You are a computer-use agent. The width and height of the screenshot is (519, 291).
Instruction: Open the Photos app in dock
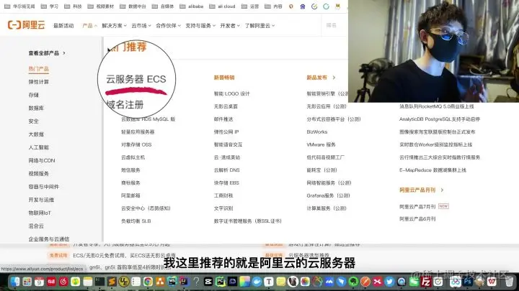[305, 282]
